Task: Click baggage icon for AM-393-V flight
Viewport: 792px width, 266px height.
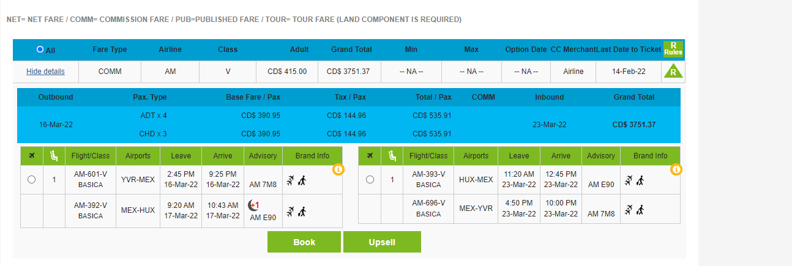Action: 640,180
